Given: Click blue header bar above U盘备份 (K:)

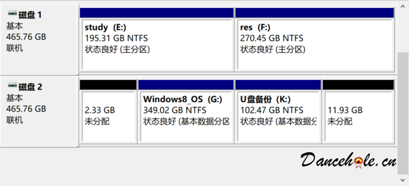Looking at the screenshot, I should pos(278,85).
